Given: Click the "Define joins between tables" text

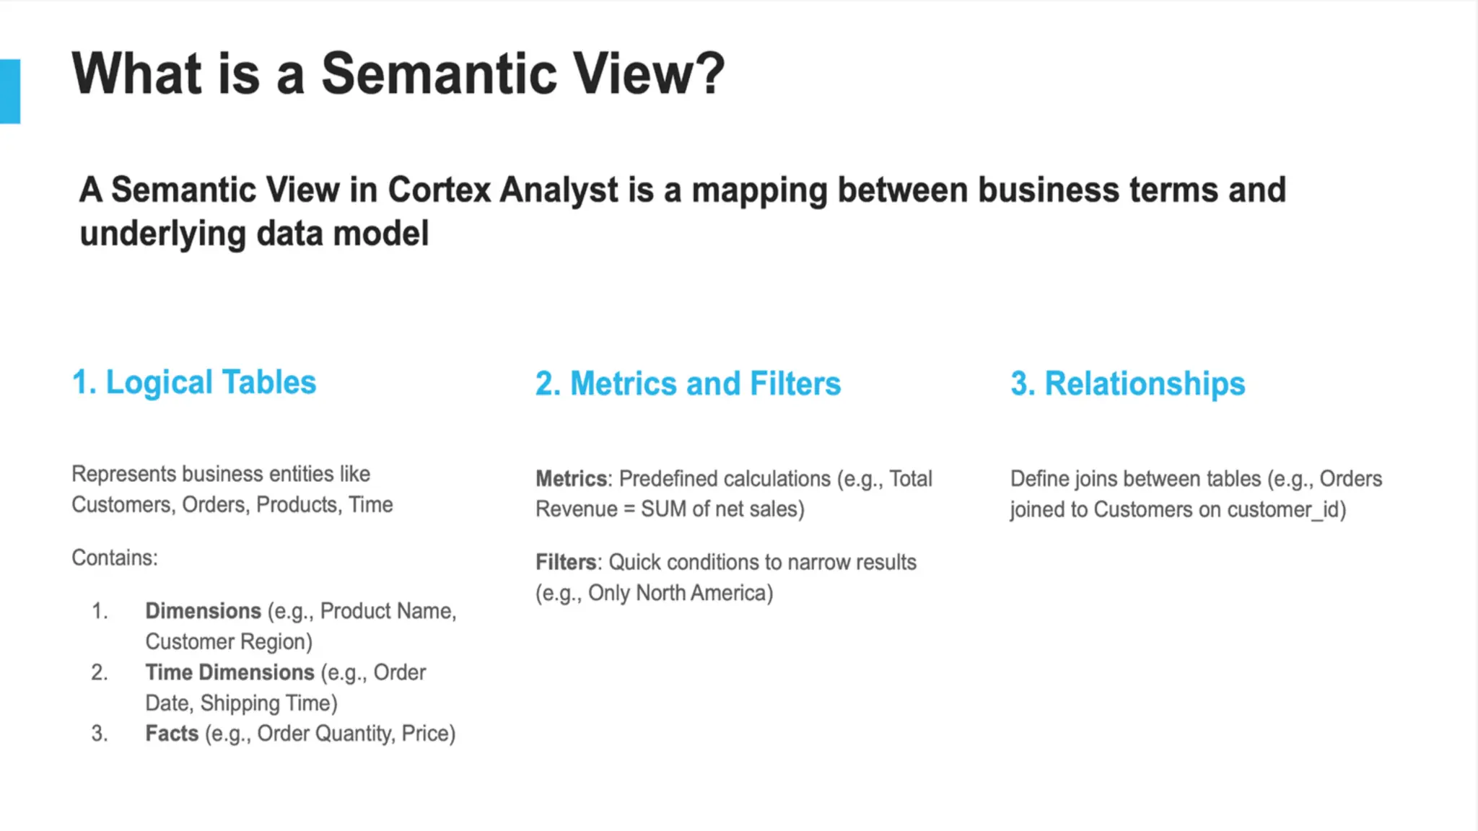Looking at the screenshot, I should [1135, 479].
